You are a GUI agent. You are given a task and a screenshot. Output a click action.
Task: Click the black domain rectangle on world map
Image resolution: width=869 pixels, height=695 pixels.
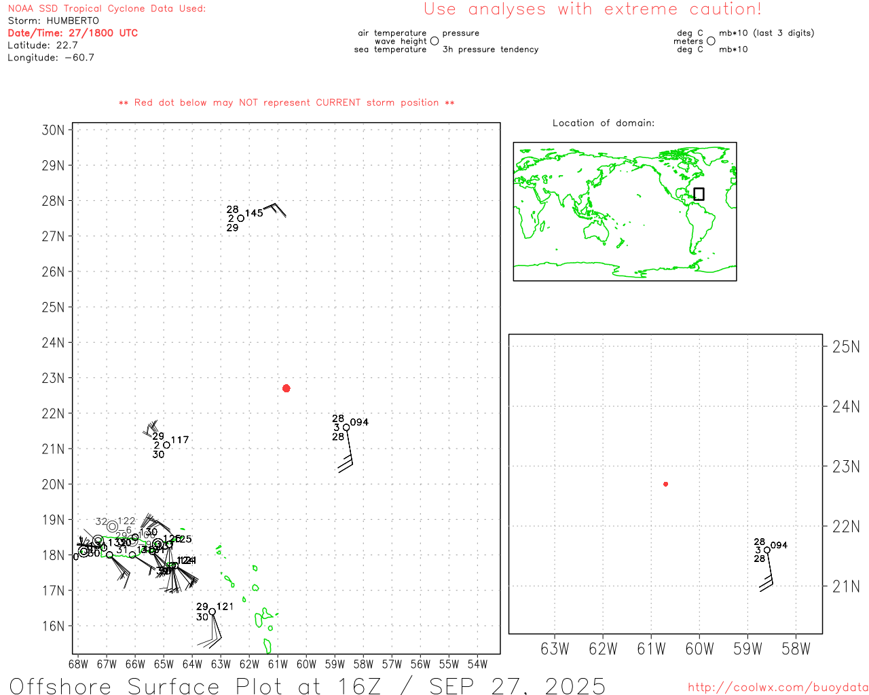point(699,194)
